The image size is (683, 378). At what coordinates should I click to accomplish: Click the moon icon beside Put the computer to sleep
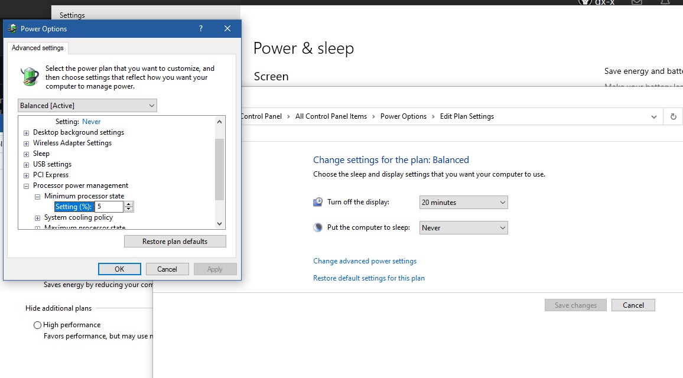coord(318,228)
